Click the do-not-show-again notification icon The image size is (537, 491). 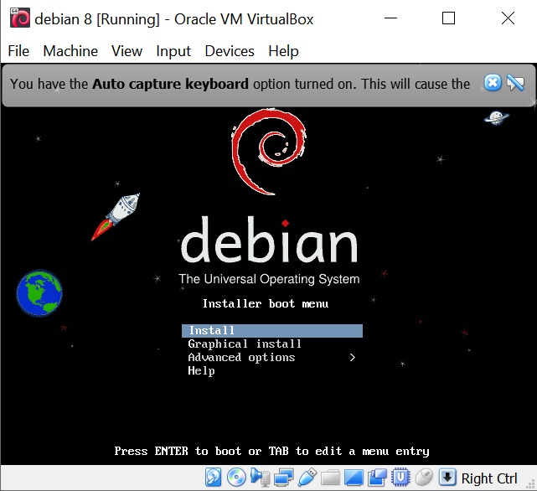pos(515,83)
